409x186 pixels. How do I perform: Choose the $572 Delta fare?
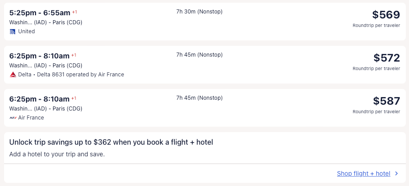pos(386,58)
